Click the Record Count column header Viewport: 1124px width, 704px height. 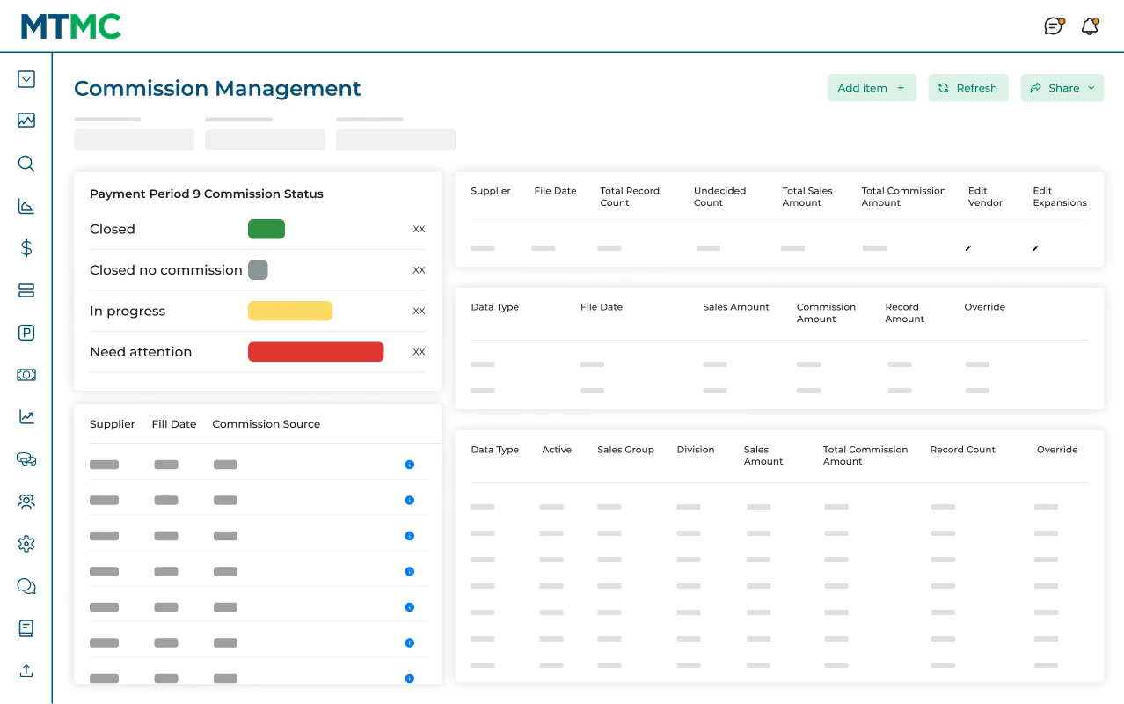pyautogui.click(x=963, y=450)
